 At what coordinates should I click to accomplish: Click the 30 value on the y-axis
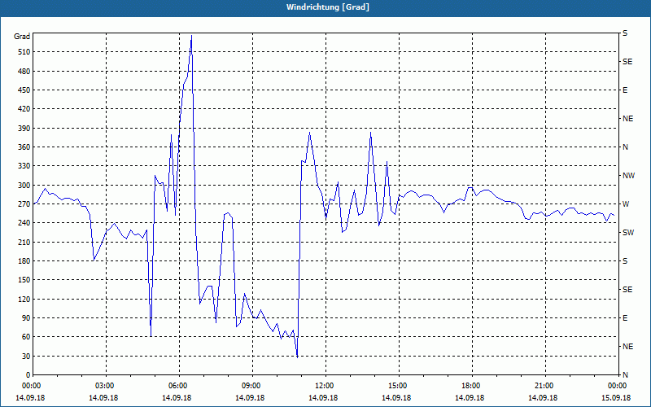tap(26, 356)
